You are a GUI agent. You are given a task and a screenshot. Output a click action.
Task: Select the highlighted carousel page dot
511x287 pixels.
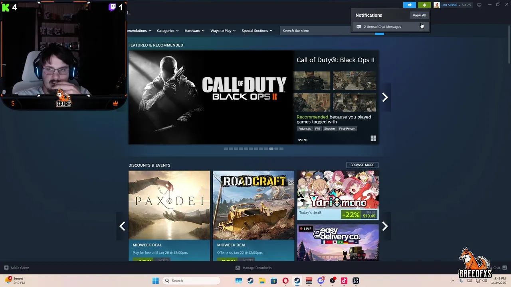[x=271, y=149]
